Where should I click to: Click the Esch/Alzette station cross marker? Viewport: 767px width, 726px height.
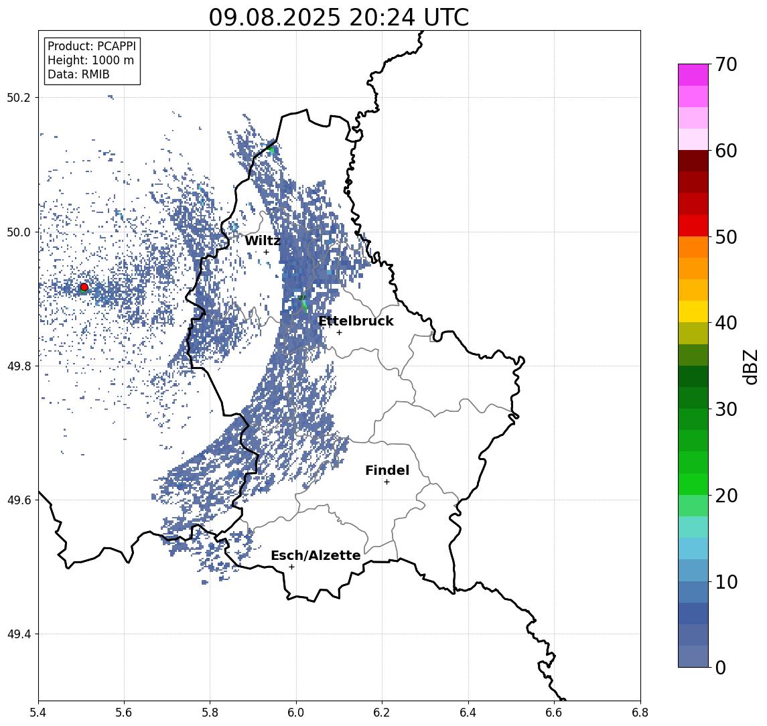click(x=291, y=567)
